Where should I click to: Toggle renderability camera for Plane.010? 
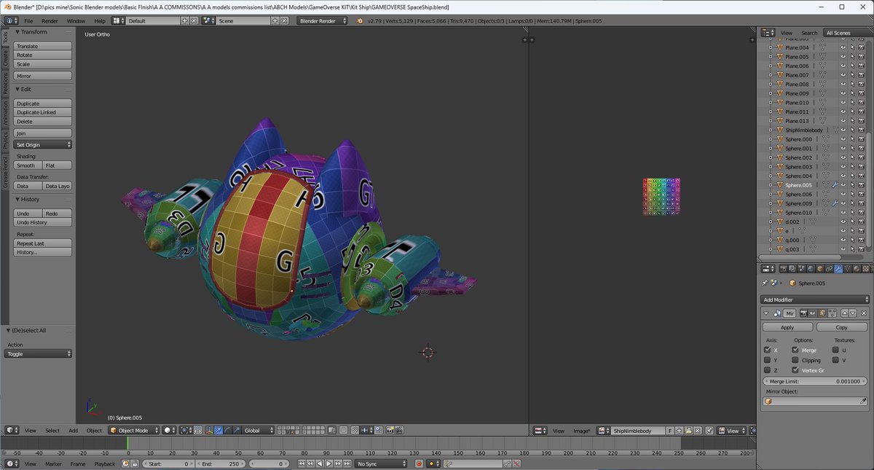[x=861, y=103]
